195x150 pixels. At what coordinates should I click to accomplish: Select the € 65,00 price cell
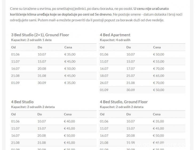pyautogui.click(x=158, y=76)
